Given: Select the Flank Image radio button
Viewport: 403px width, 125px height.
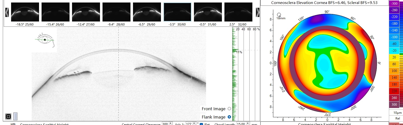Looking at the screenshot, I should (x=229, y=117).
